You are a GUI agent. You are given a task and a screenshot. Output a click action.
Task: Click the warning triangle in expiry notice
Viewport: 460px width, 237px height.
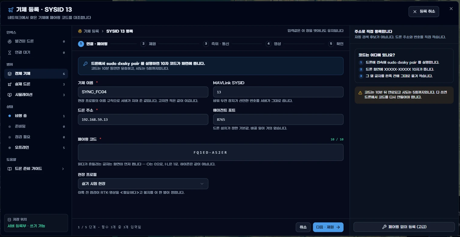click(360, 93)
